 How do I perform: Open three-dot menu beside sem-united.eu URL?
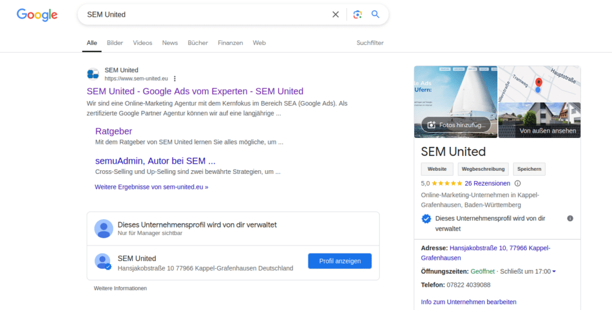point(175,79)
